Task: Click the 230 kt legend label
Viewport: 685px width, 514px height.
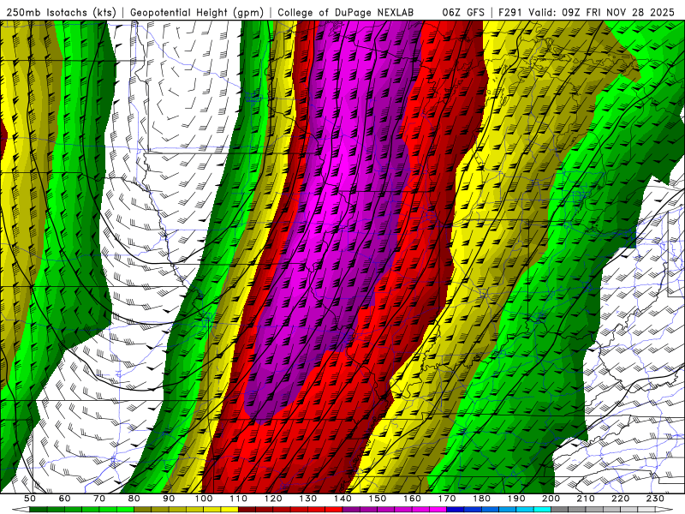Action: pyautogui.click(x=655, y=499)
